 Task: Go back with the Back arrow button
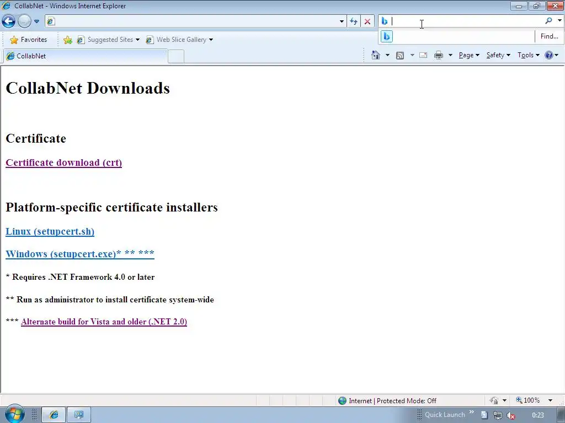pyautogui.click(x=9, y=21)
